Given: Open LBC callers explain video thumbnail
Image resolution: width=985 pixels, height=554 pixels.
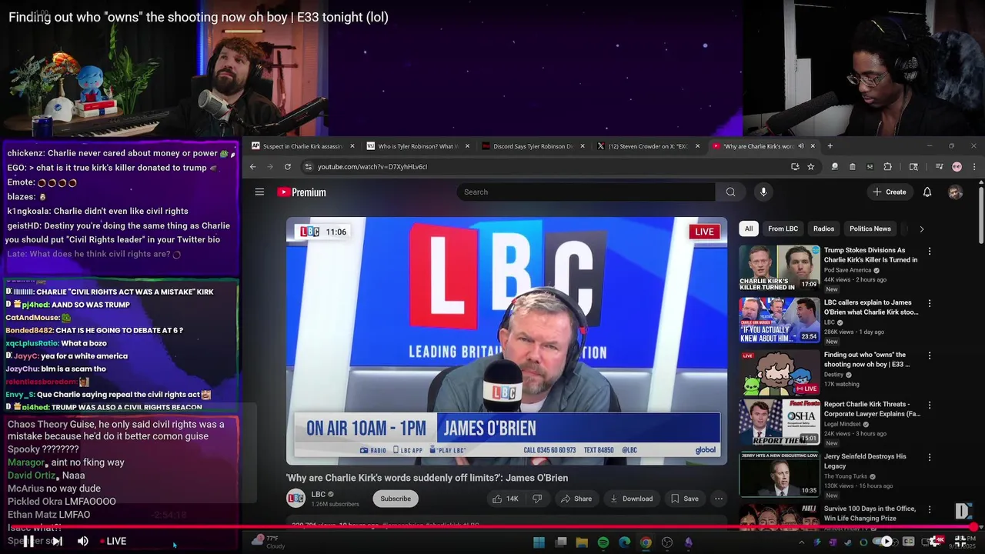Looking at the screenshot, I should (x=780, y=320).
